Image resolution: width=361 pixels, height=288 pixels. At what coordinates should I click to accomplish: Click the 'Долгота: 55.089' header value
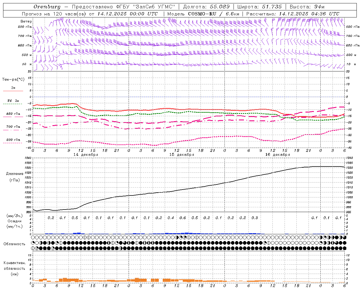pos(206,7)
